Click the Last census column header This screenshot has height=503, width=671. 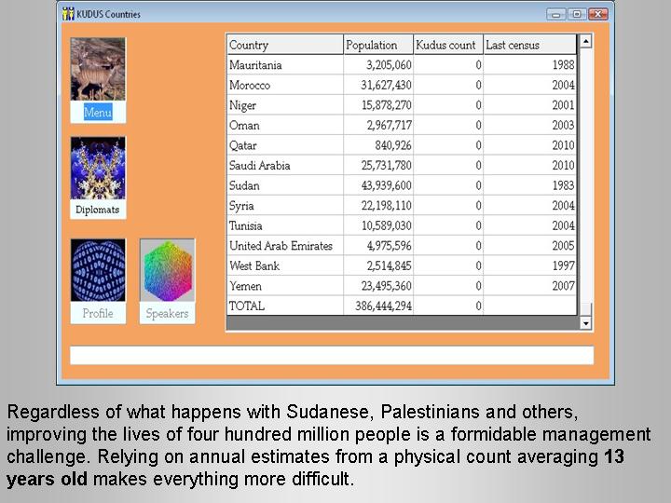coord(529,45)
